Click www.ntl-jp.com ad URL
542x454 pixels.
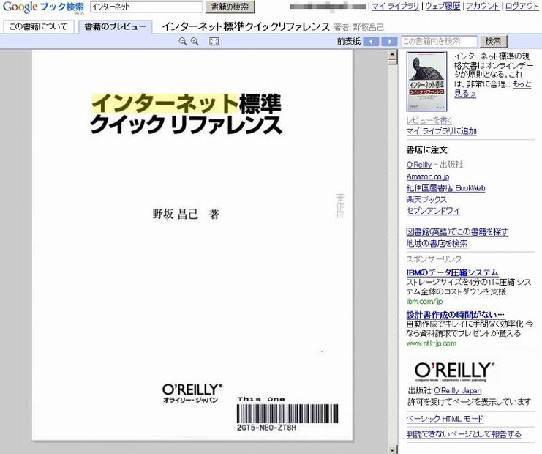(x=432, y=343)
